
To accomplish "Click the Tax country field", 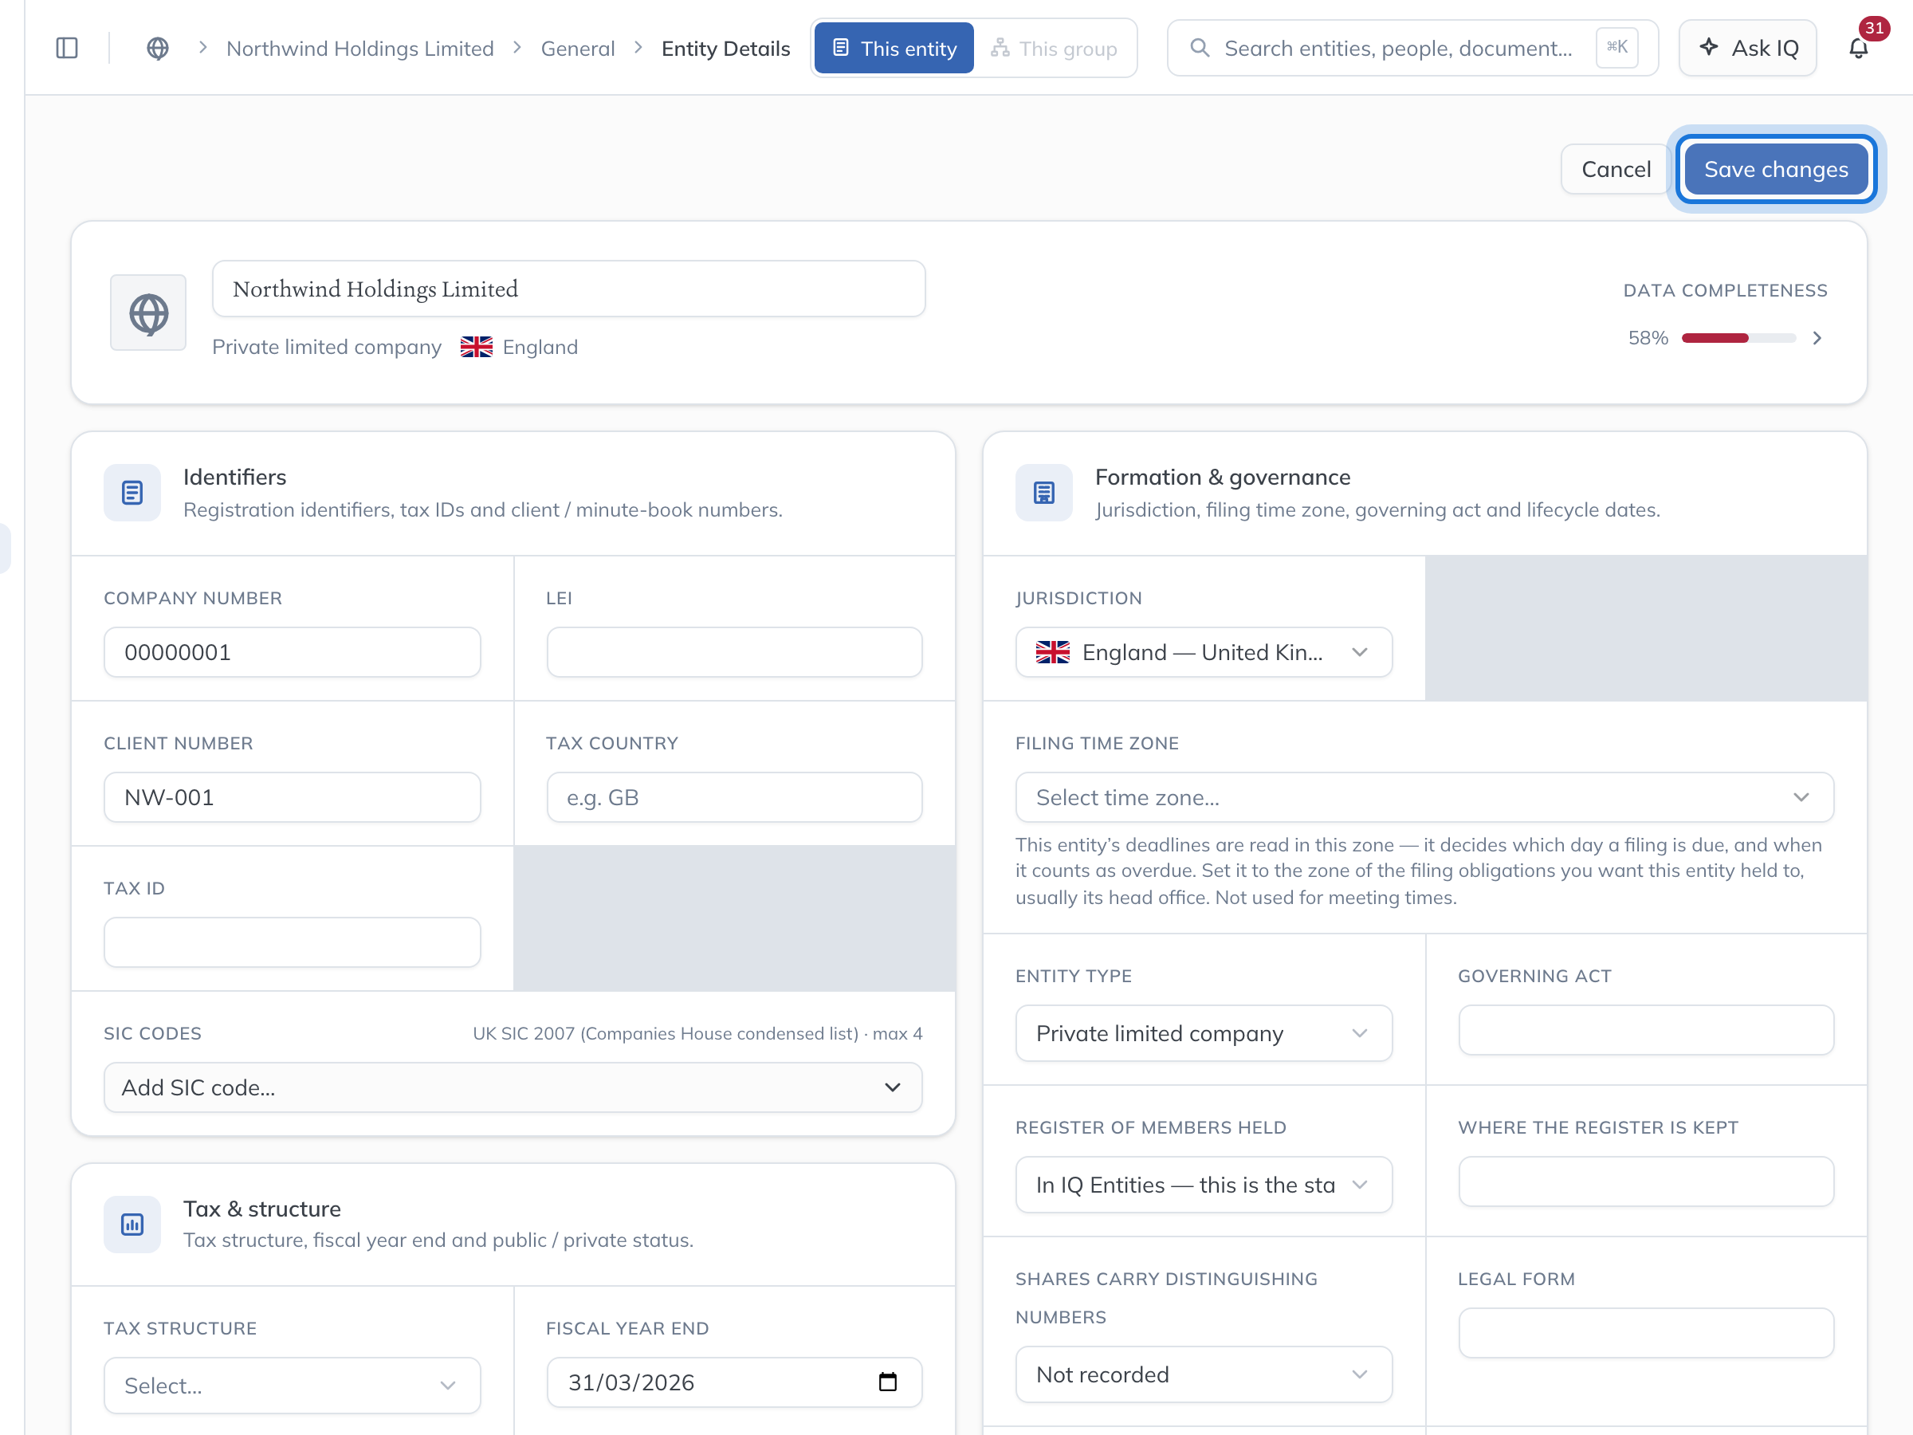I will (734, 797).
